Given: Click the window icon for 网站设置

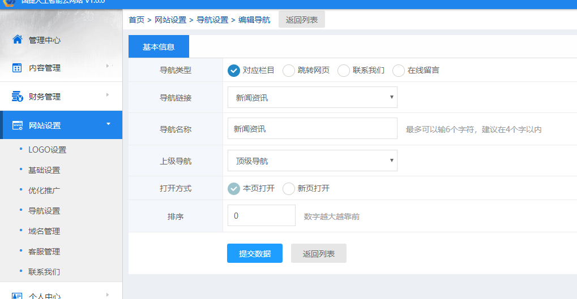Looking at the screenshot, I should (17, 125).
